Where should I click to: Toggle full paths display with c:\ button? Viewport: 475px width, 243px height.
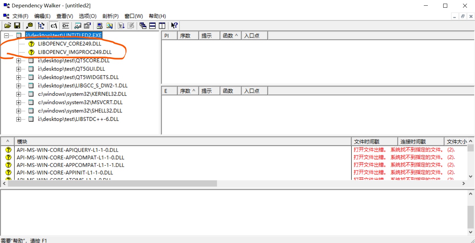54,25
